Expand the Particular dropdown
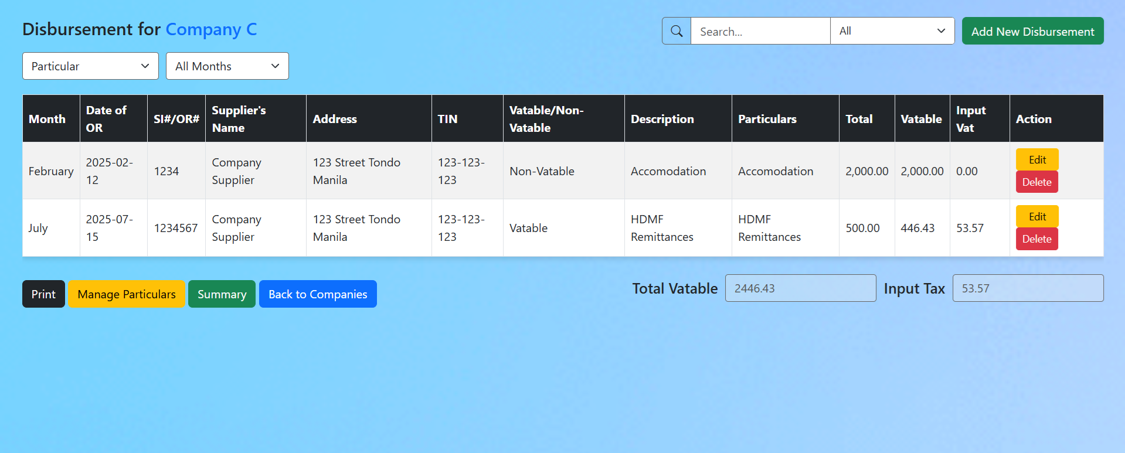This screenshot has height=453, width=1125. (x=90, y=66)
